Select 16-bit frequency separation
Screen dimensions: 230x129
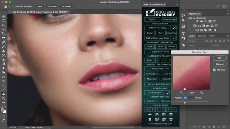click(161, 47)
